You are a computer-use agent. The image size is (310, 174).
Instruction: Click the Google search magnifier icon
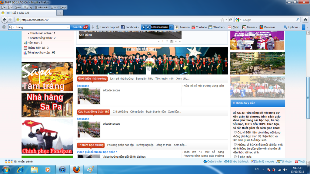(x=298, y=20)
